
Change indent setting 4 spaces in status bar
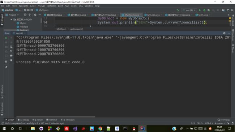coord(220,123)
